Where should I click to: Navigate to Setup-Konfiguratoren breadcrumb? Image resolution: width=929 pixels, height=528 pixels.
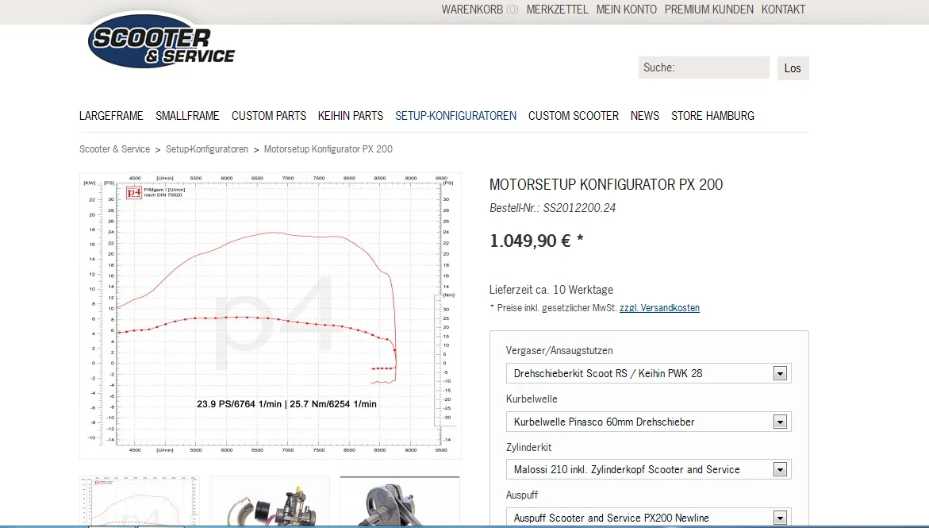point(207,149)
